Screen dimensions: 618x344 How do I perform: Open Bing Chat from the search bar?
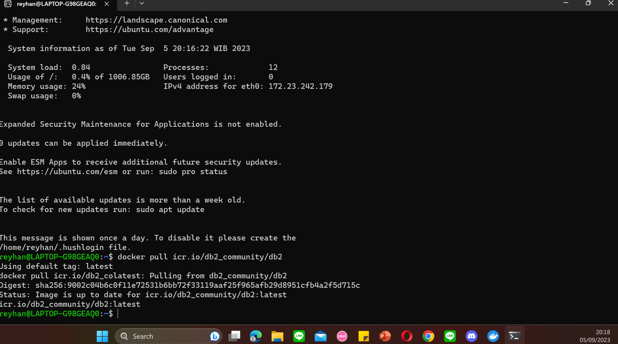tap(215, 336)
